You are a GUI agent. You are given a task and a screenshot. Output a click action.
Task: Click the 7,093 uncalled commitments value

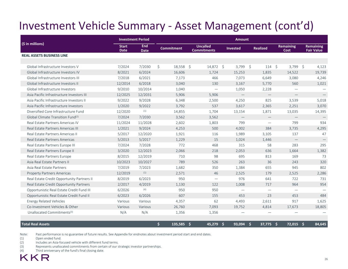(214, 207)
